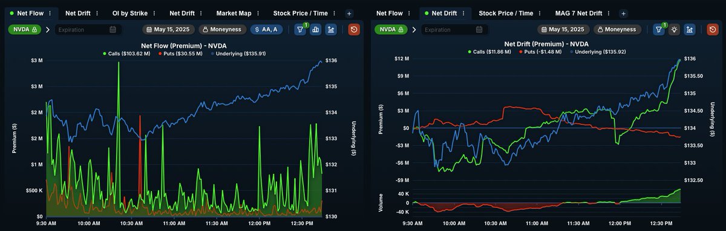
Task: Open the filter icon in the Net Flow panel
Action: [300, 29]
